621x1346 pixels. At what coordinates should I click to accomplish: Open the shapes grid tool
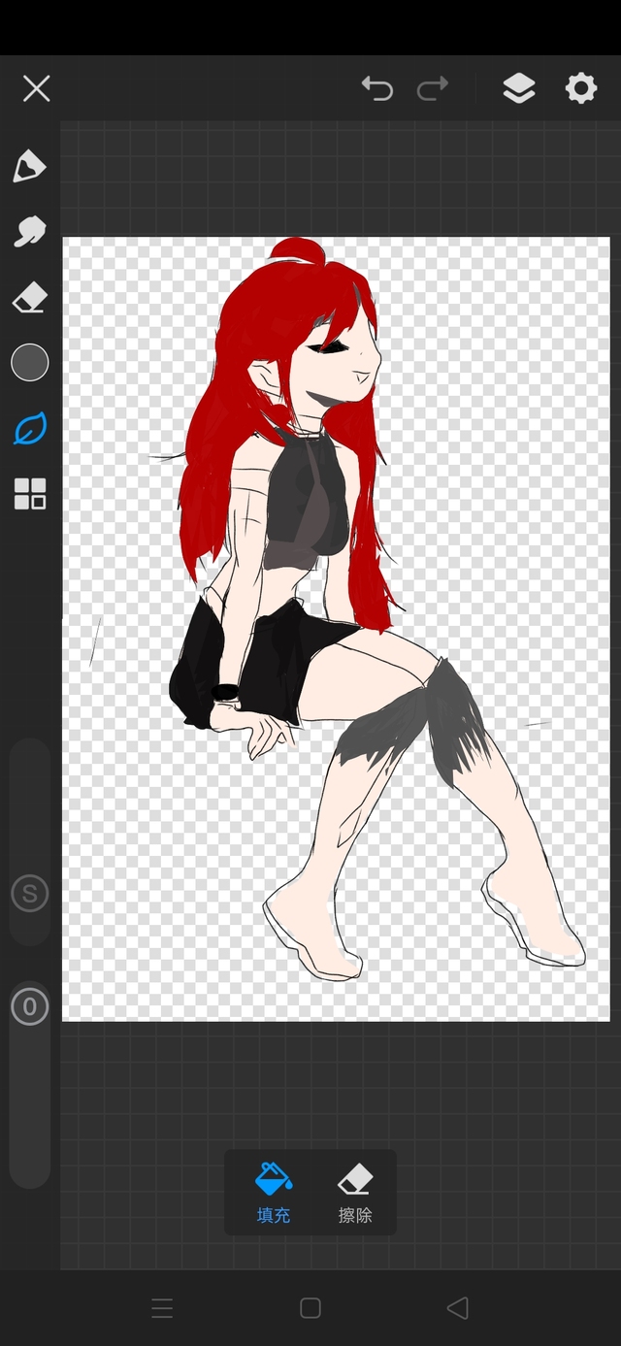pyautogui.click(x=30, y=494)
